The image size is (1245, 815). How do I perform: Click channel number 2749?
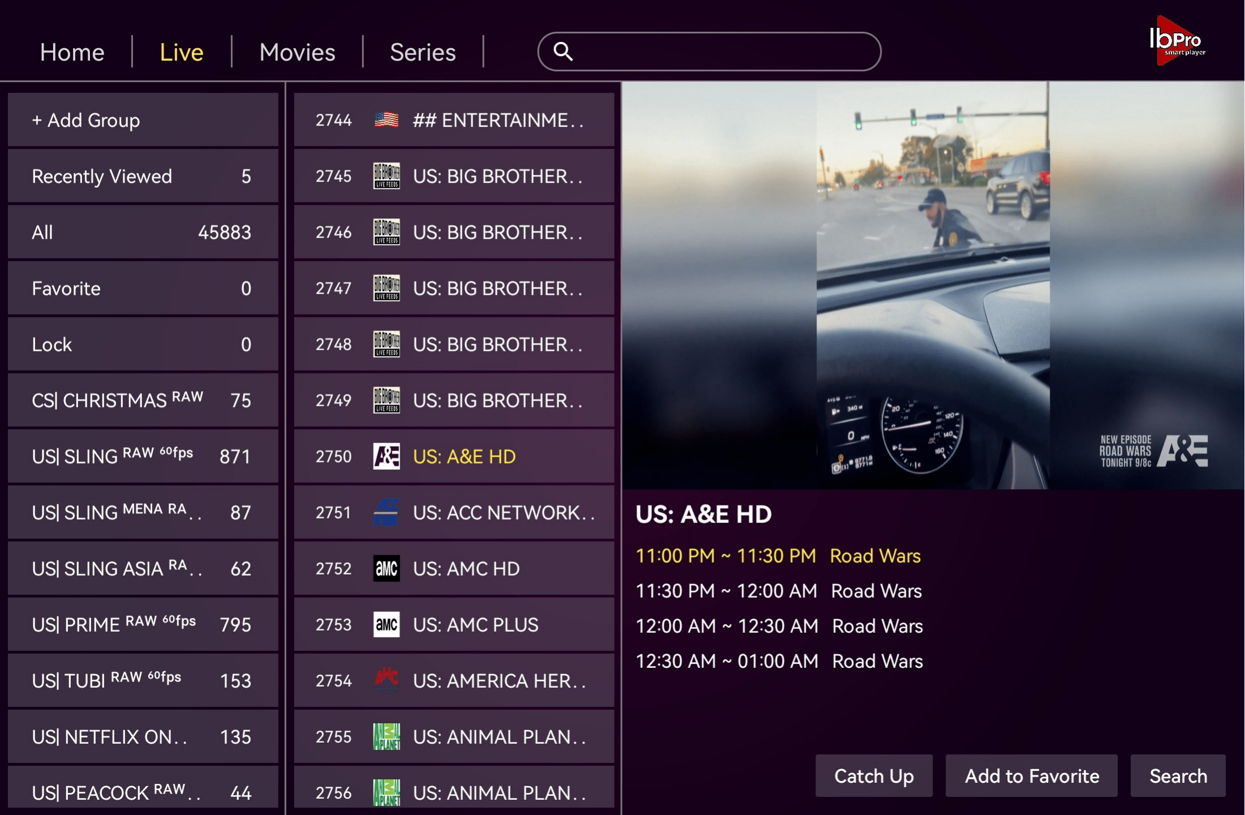click(333, 400)
